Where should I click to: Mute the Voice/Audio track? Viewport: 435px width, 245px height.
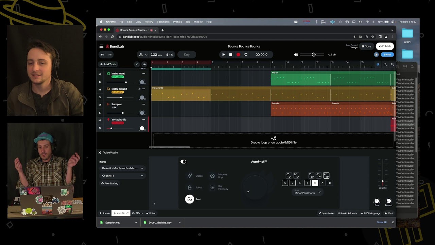(100, 120)
